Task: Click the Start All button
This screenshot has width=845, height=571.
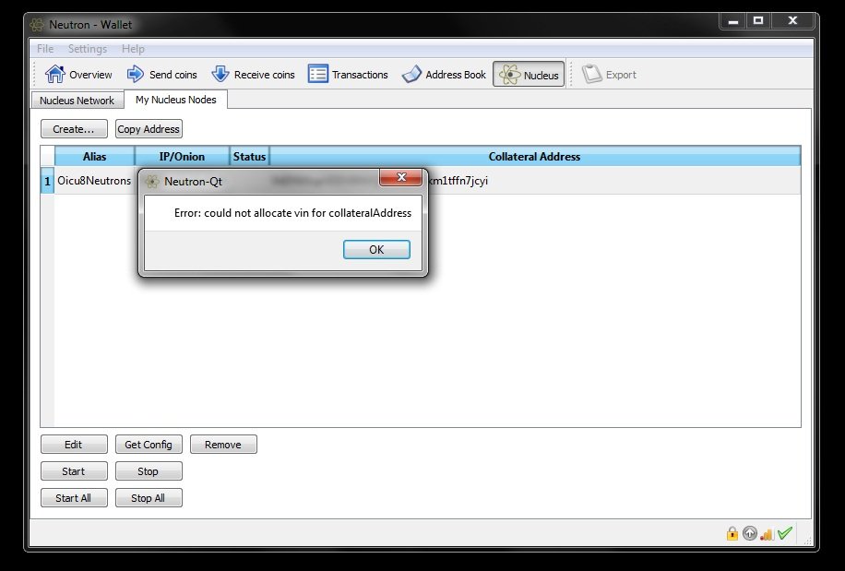Action: (74, 498)
